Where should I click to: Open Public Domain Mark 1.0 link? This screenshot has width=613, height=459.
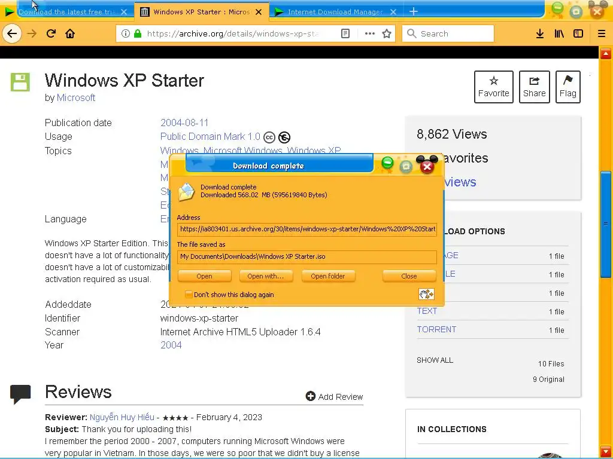pos(210,137)
